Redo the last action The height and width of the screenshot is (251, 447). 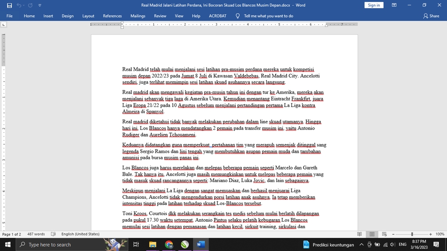30,5
